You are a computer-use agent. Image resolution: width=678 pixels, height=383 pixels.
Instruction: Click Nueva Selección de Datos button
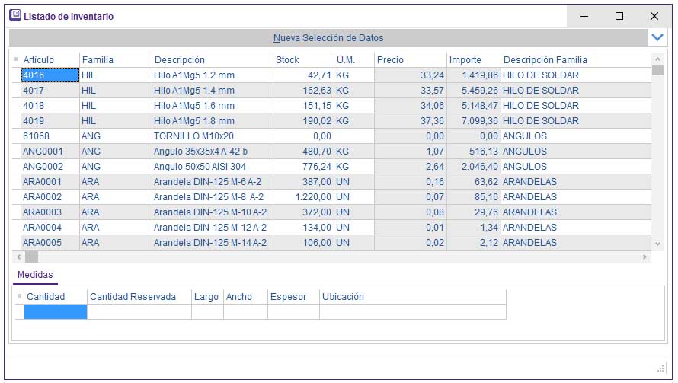click(x=328, y=37)
